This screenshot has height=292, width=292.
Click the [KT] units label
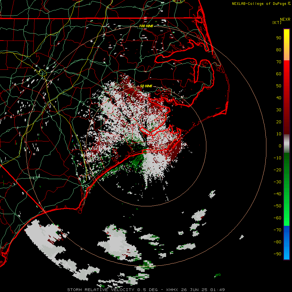coord(277,22)
